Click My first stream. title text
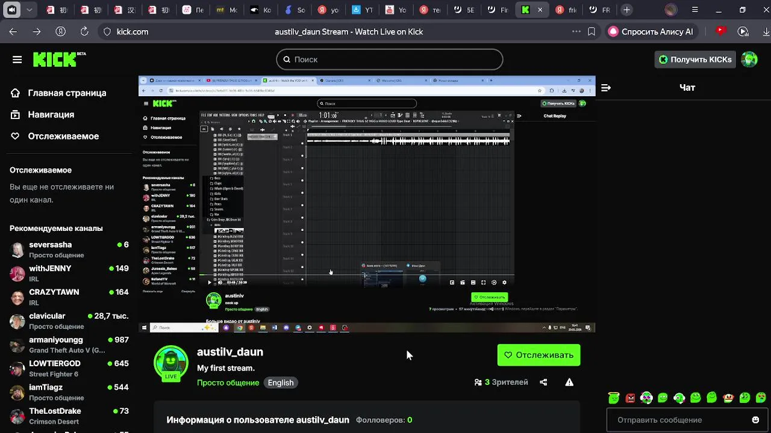The image size is (771, 433). pyautogui.click(x=226, y=368)
